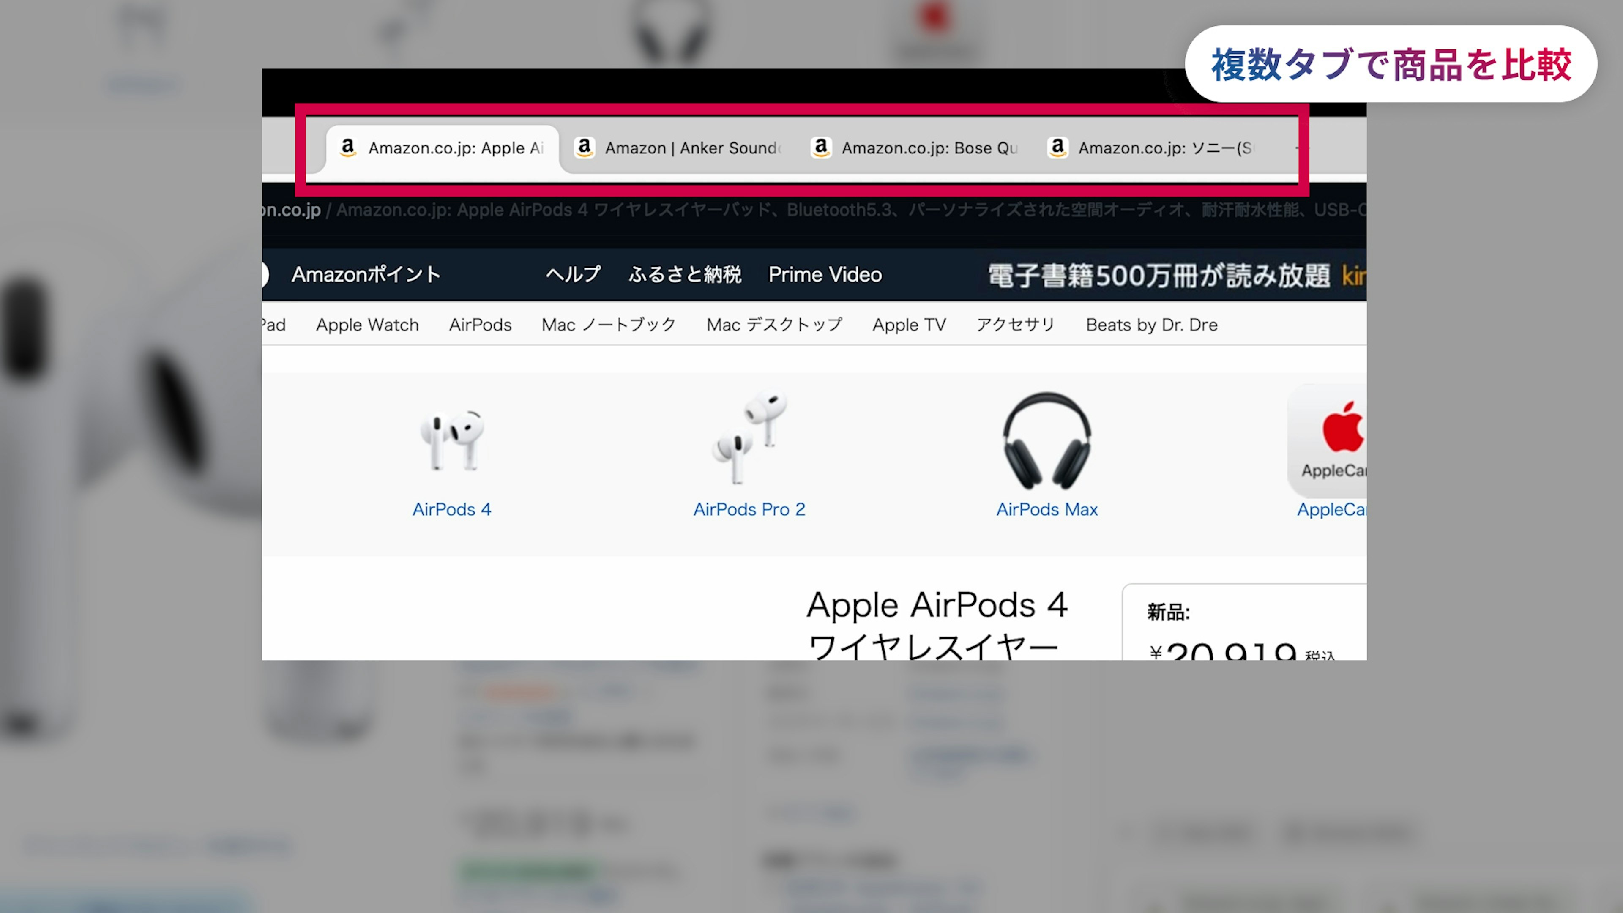Click the AirPods Pro 2 text link
The width and height of the screenshot is (1623, 913).
pos(749,509)
